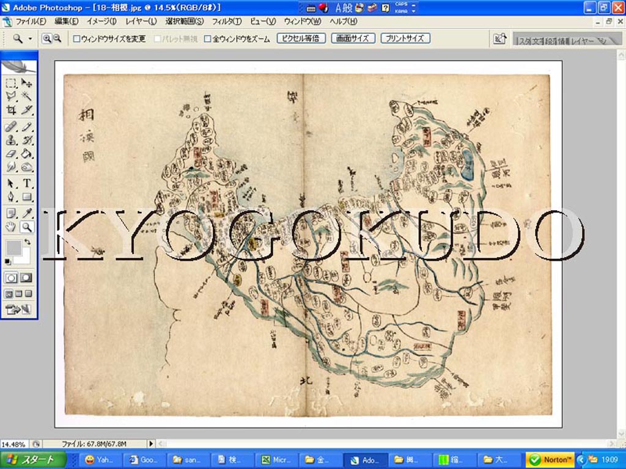Select the Healing Brush tool
The width and height of the screenshot is (626, 469).
(11, 127)
